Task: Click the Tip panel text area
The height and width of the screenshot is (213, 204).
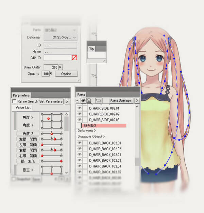Action: coord(97,55)
